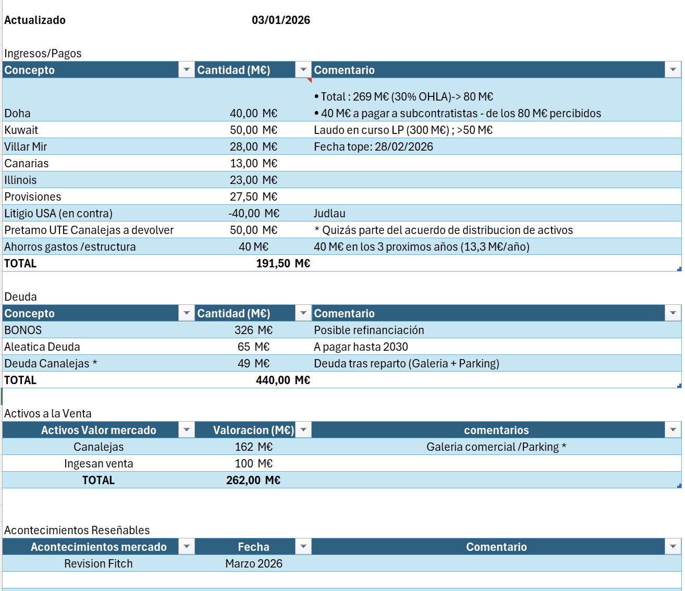Select the 440,00 M€ debt total cell
This screenshot has height=591, width=685.
point(283,380)
